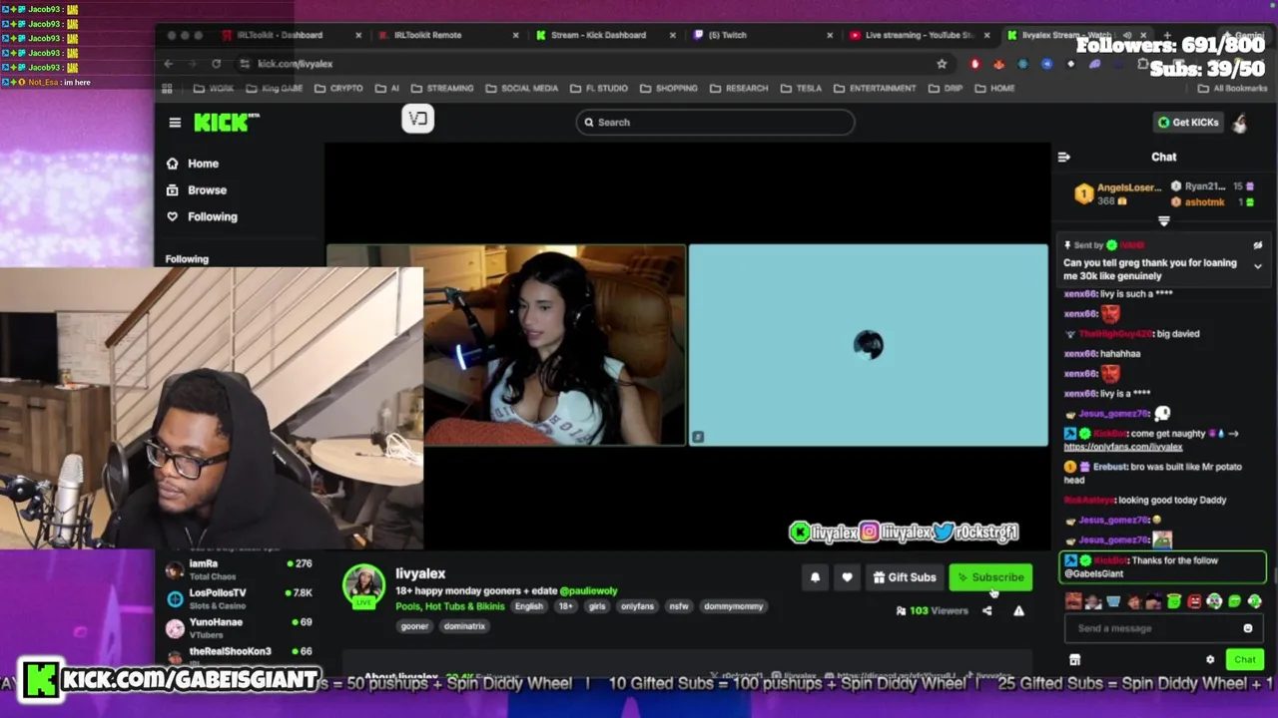Open Pools, Hot Tubs & Bikinis category link

[x=449, y=606]
